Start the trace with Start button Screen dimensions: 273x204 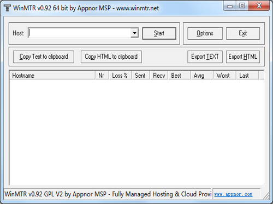pyautogui.click(x=159, y=33)
